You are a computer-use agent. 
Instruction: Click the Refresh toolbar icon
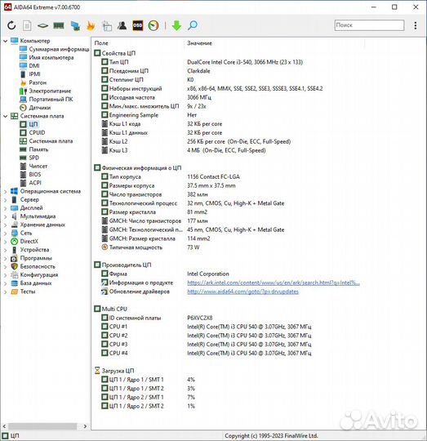pyautogui.click(x=11, y=25)
